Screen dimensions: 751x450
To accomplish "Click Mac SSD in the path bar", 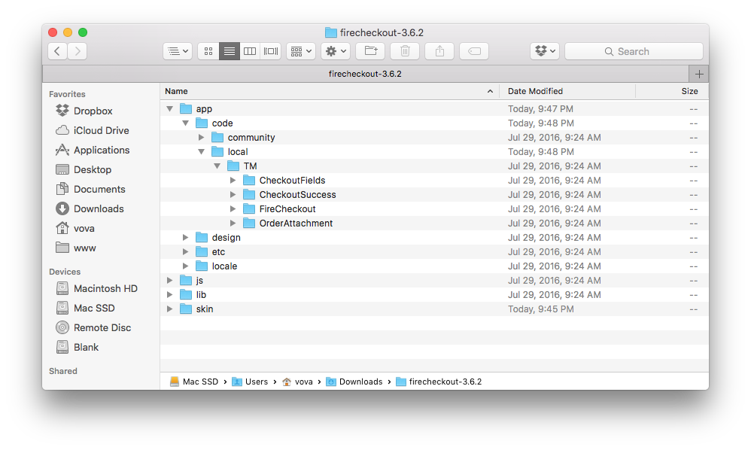I will point(194,382).
